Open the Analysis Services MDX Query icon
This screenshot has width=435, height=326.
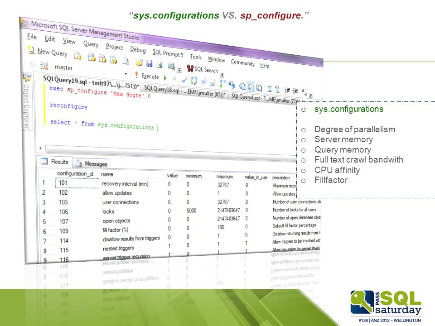pos(91,57)
